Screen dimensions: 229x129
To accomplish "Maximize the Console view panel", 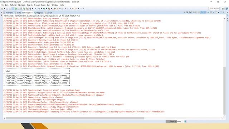I will [x=224, y=12].
